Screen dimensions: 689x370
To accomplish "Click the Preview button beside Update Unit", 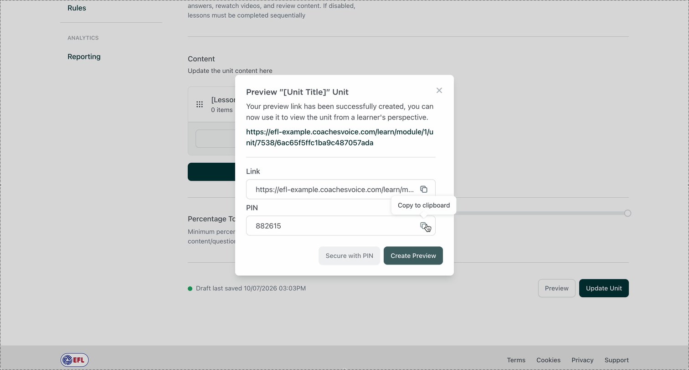I will [557, 288].
